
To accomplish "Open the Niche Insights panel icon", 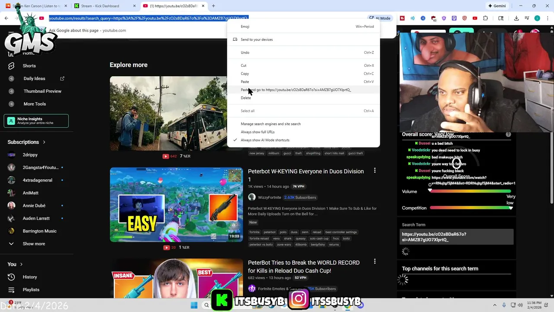I will [11, 121].
